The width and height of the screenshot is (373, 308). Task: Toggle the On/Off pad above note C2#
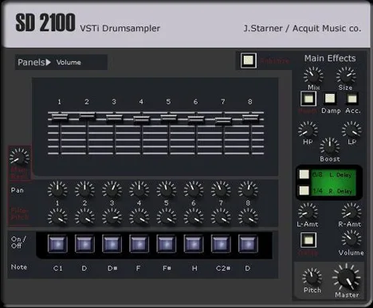221,244
